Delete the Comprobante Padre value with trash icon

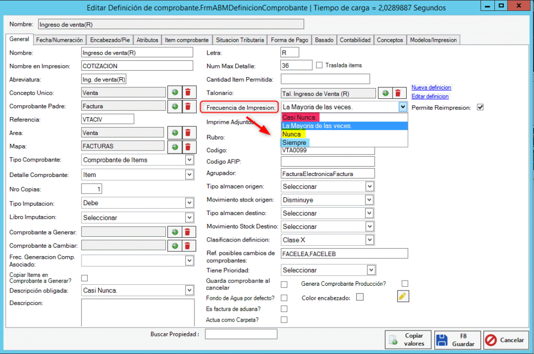(188, 106)
